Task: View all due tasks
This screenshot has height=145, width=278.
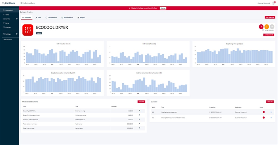Action: [270, 102]
